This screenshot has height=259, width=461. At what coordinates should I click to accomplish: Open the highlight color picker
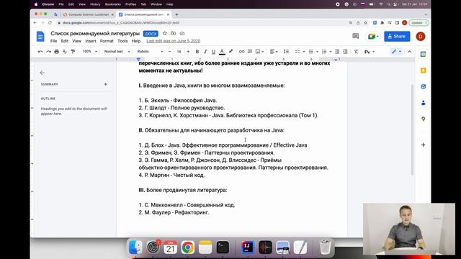[230, 52]
